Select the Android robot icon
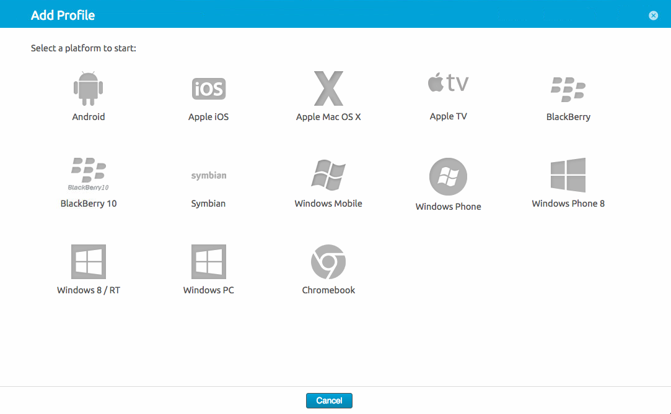 (88, 88)
